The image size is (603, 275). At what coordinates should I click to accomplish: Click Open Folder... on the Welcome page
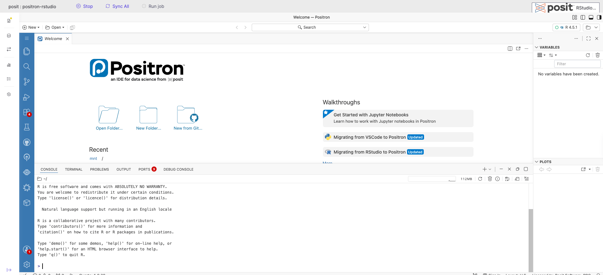tap(109, 118)
